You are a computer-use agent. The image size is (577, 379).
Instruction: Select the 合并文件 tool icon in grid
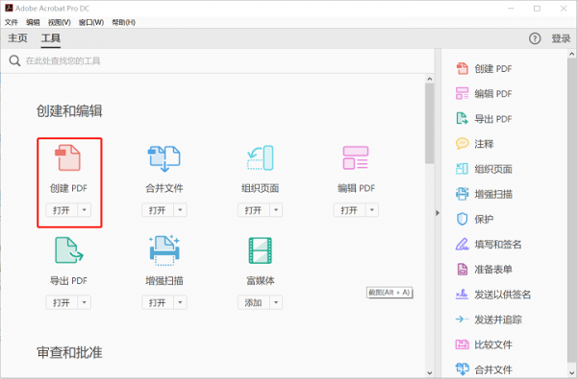point(164,158)
